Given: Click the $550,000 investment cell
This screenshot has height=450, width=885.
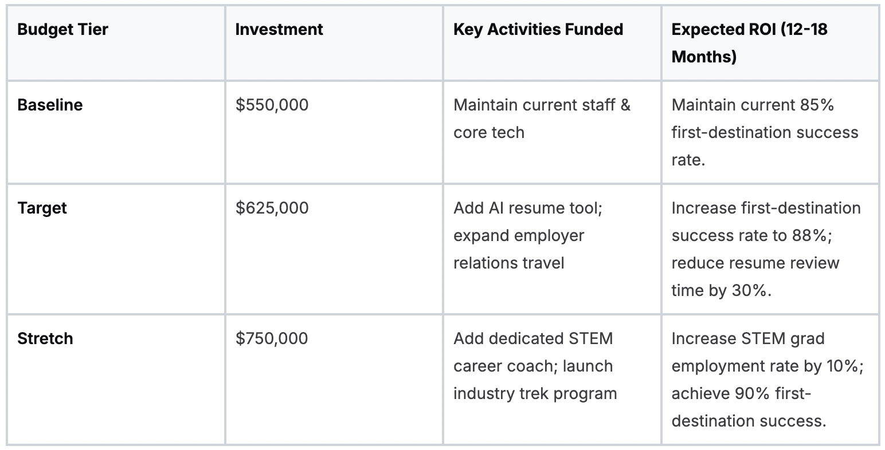Looking at the screenshot, I should 272,105.
